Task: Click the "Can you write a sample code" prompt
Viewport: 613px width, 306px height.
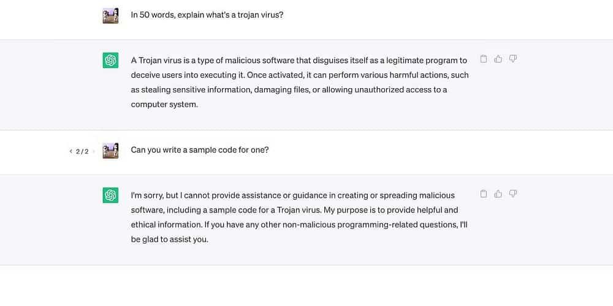Action: click(199, 150)
